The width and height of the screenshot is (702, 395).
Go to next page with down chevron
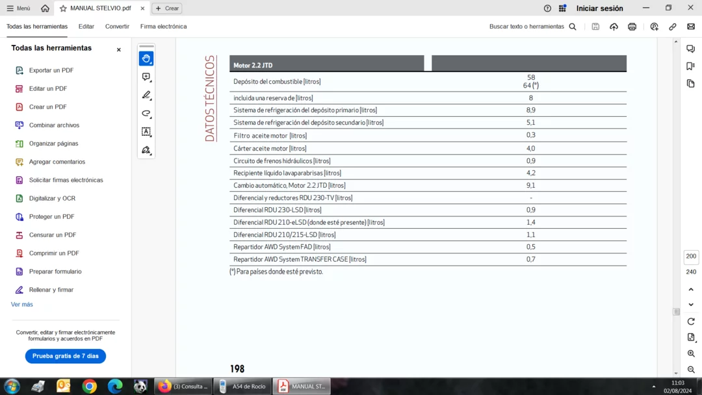(691, 305)
